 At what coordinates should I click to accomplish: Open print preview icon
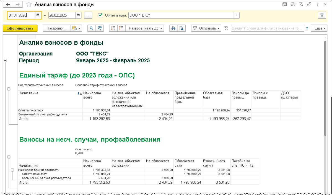(x=181, y=28)
